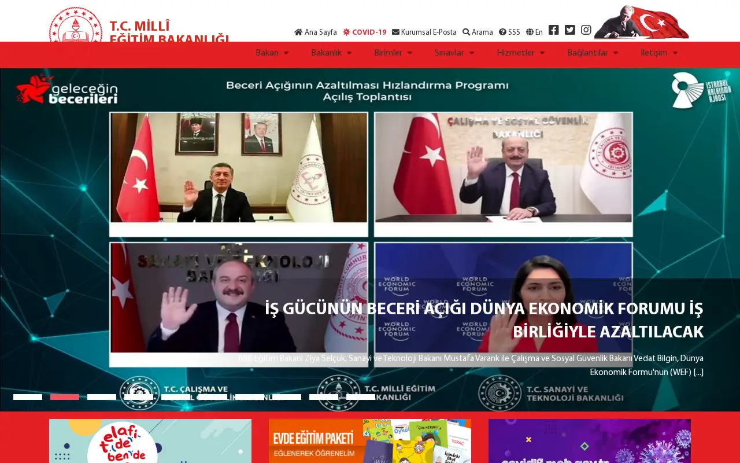
Task: Click the Kurumsal E-Posta envelope icon
Action: [x=395, y=32]
